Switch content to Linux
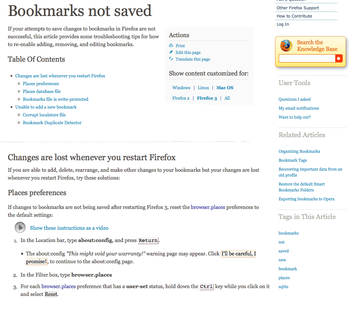This screenshot has width=349, height=316. pyautogui.click(x=203, y=88)
